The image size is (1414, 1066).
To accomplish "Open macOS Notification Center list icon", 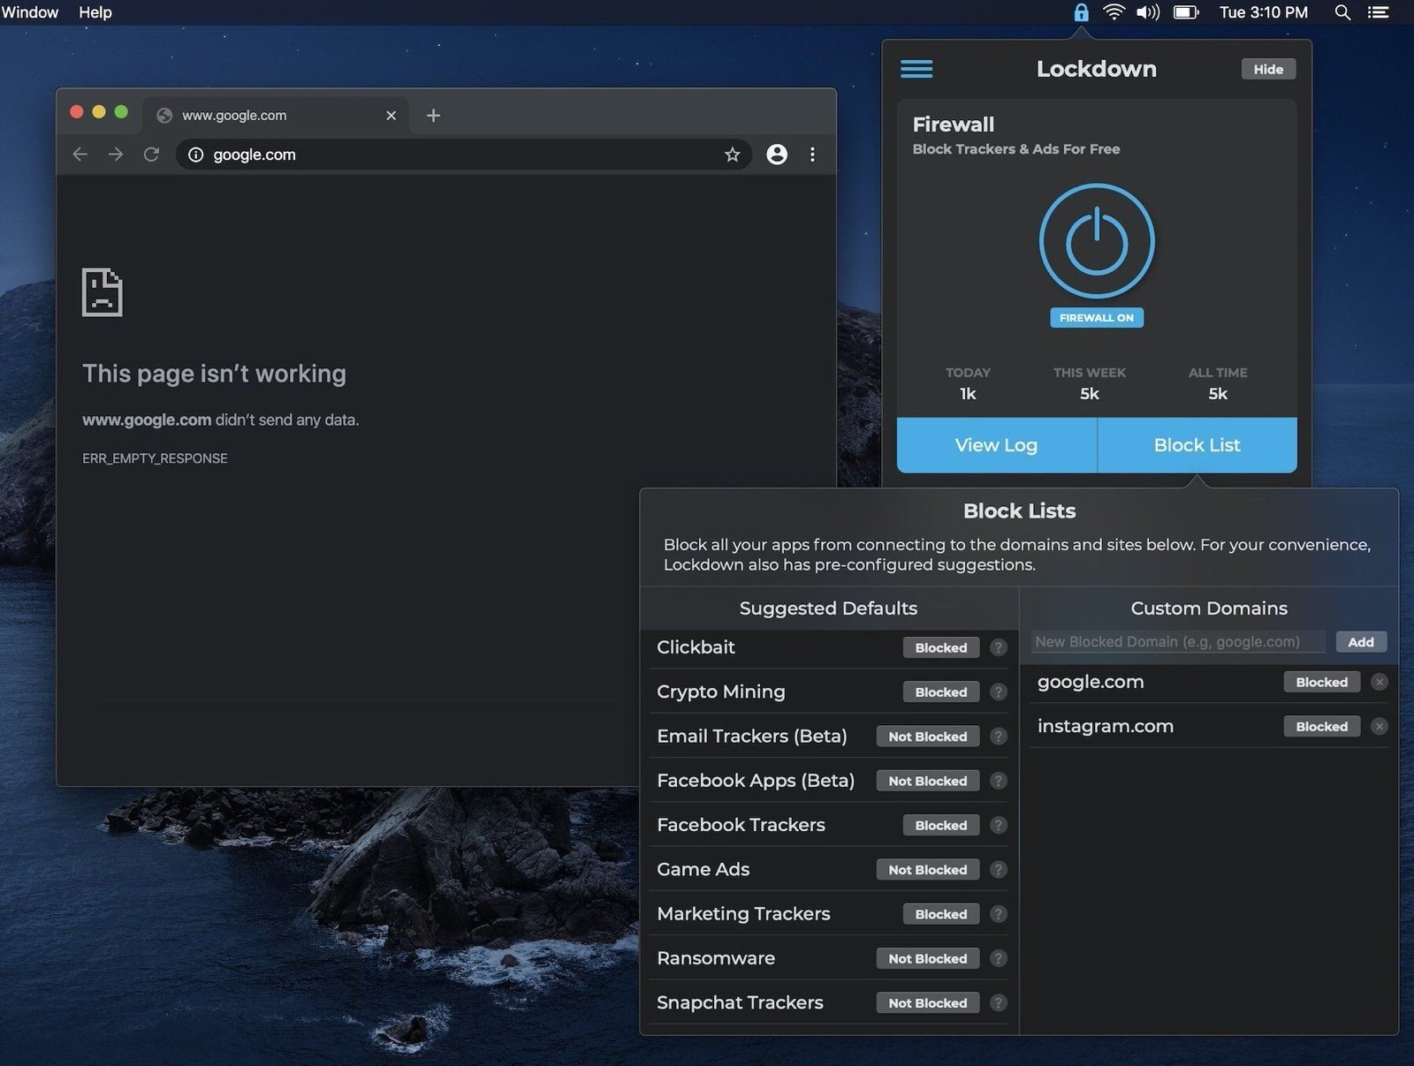I will [x=1378, y=12].
